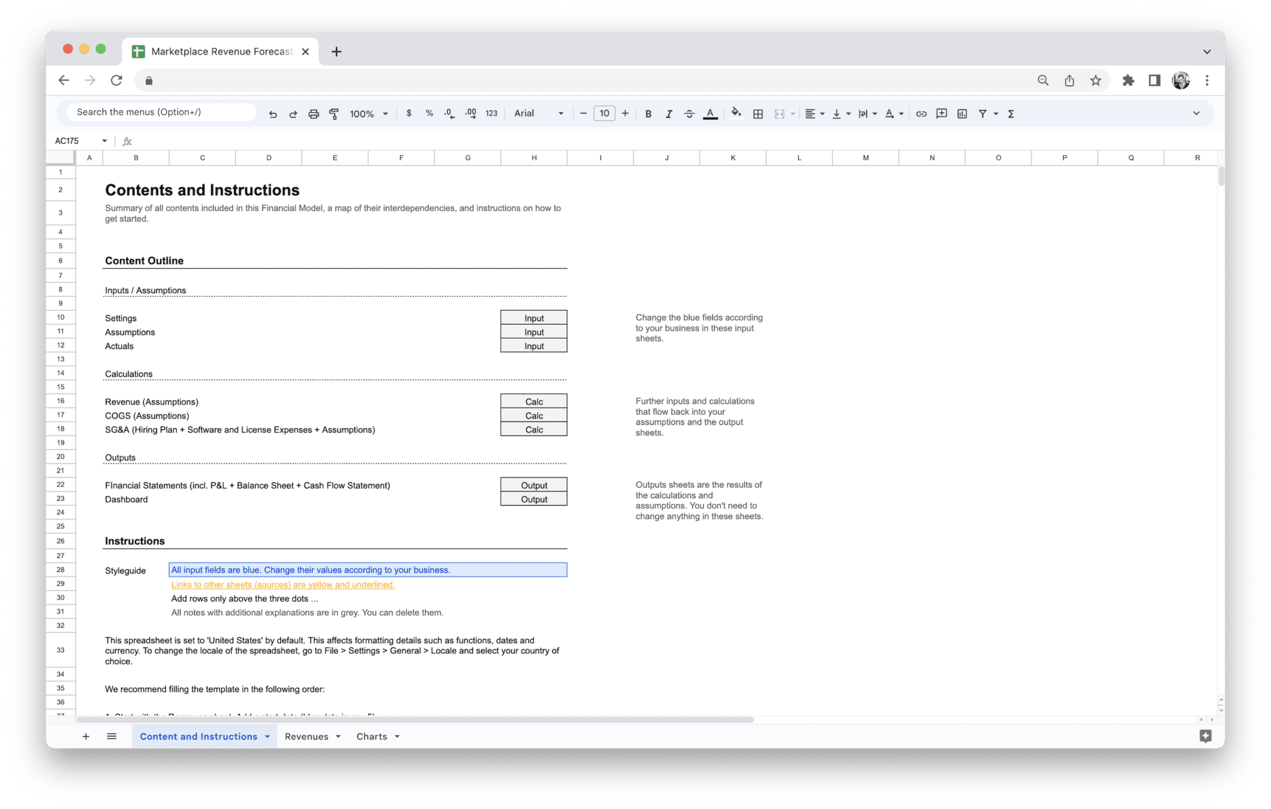Image resolution: width=1271 pixels, height=809 pixels.
Task: Create a filter
Action: tap(982, 113)
